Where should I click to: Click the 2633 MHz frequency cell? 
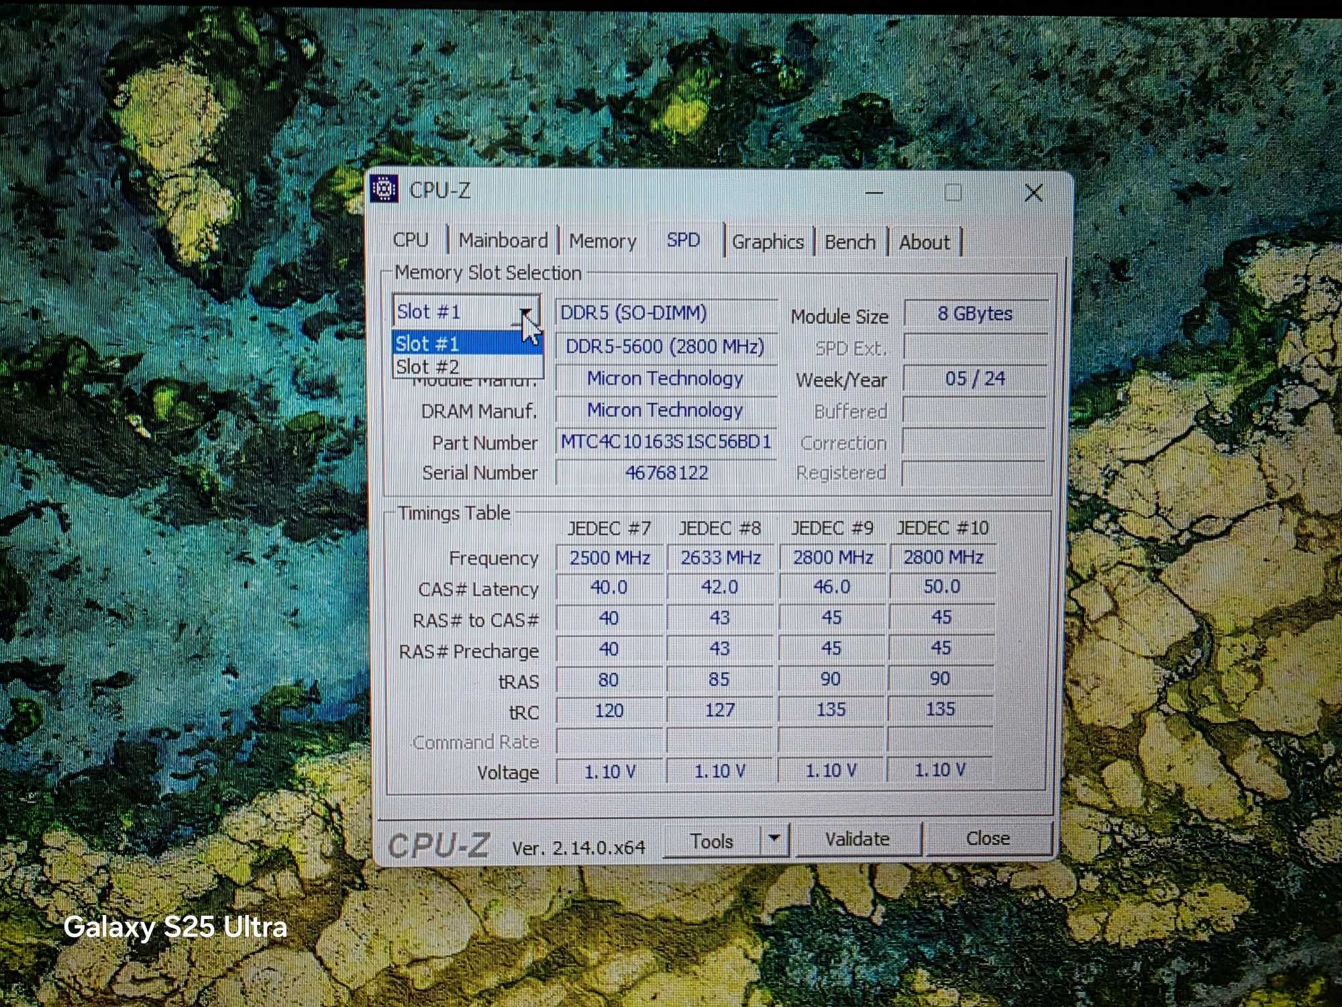720,558
